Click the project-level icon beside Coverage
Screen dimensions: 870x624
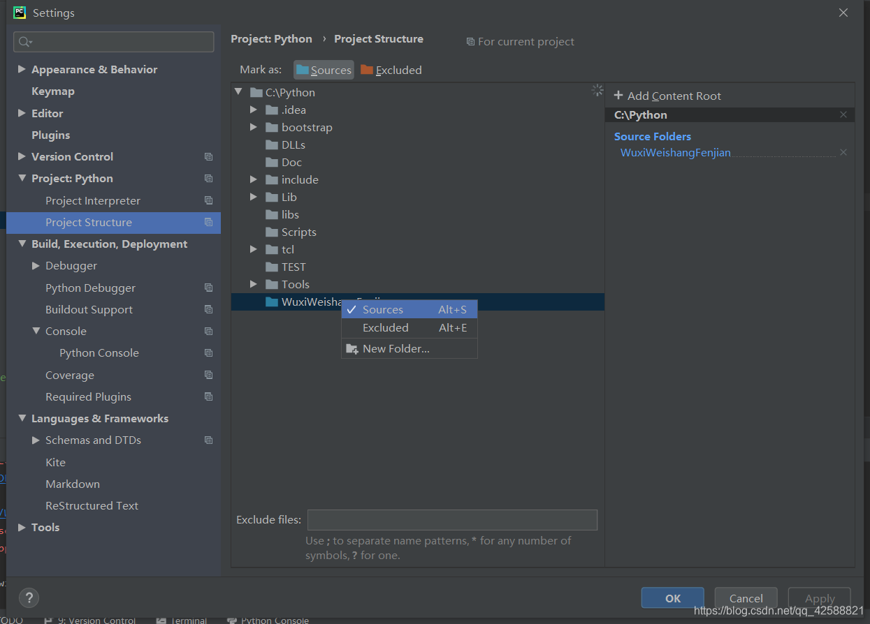(x=208, y=375)
